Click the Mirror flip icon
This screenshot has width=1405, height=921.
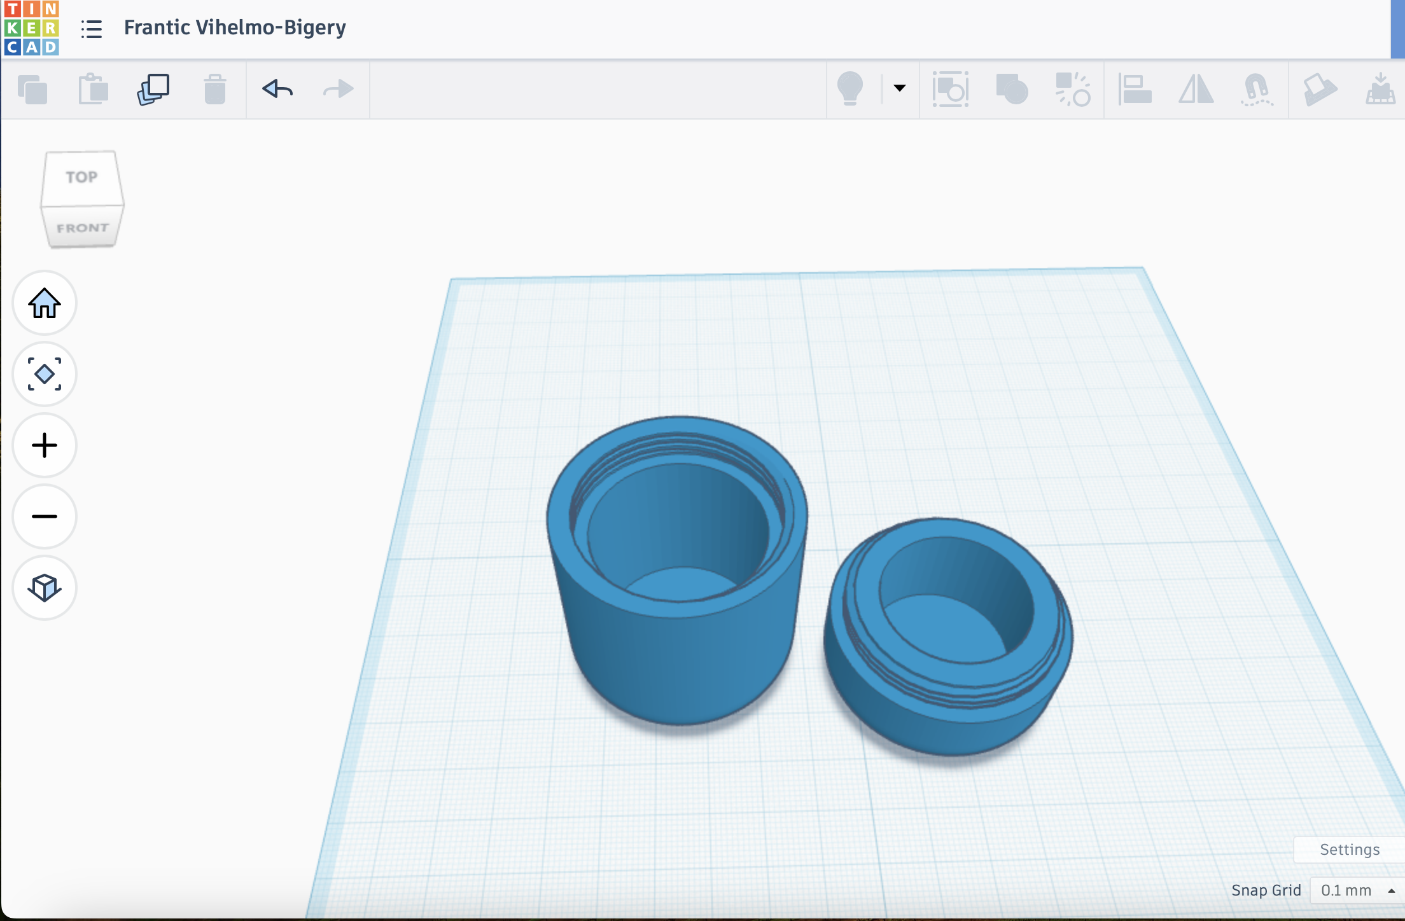coord(1196,89)
